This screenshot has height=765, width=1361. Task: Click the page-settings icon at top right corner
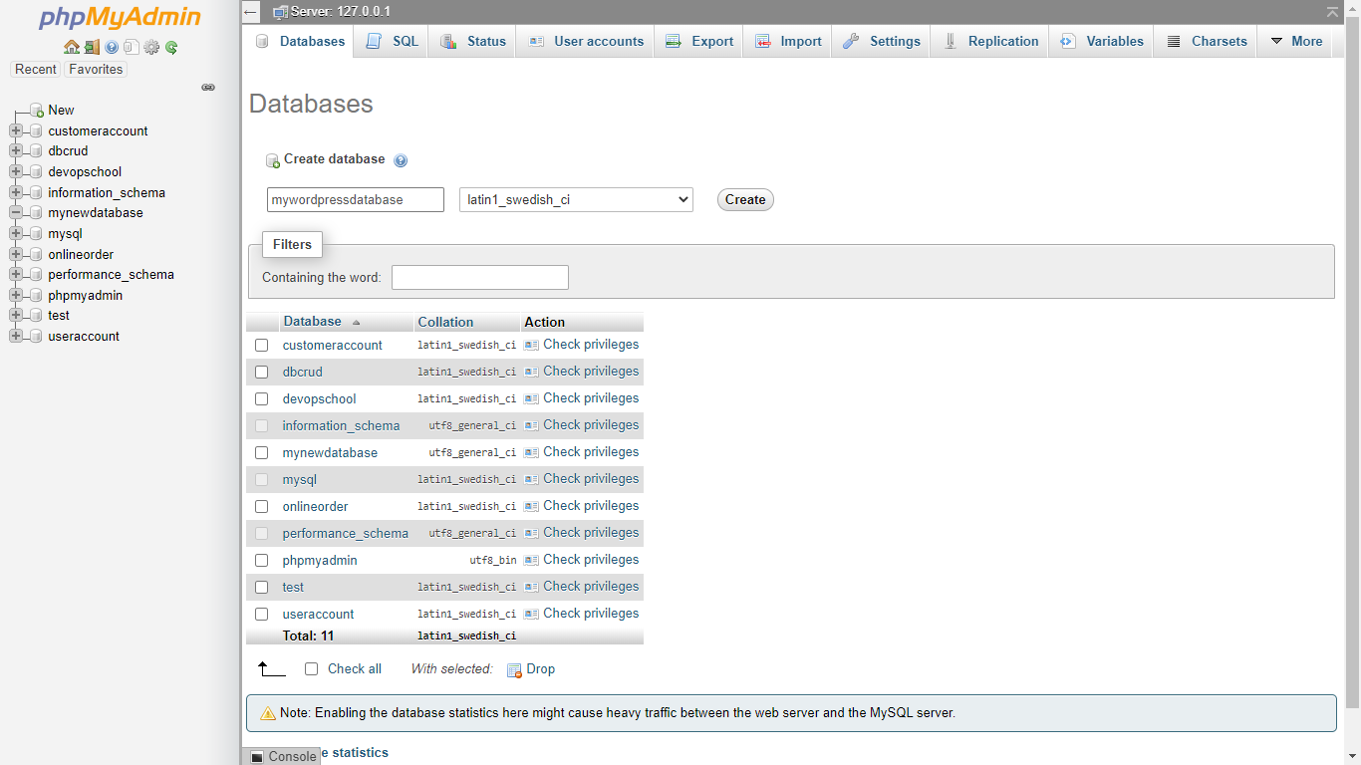point(1332,12)
